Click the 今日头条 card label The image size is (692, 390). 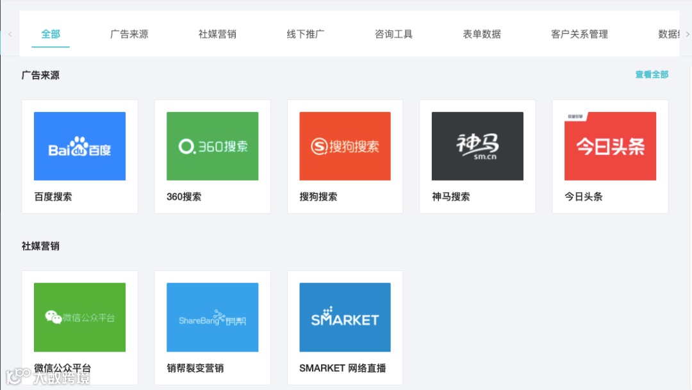(x=584, y=197)
